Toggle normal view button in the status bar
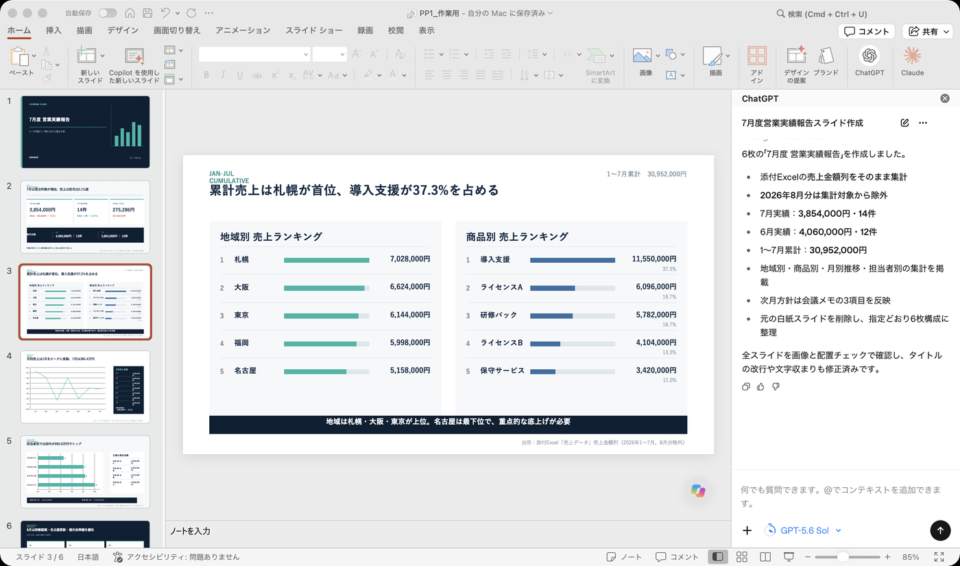Viewport: 960px width, 566px height. click(718, 557)
